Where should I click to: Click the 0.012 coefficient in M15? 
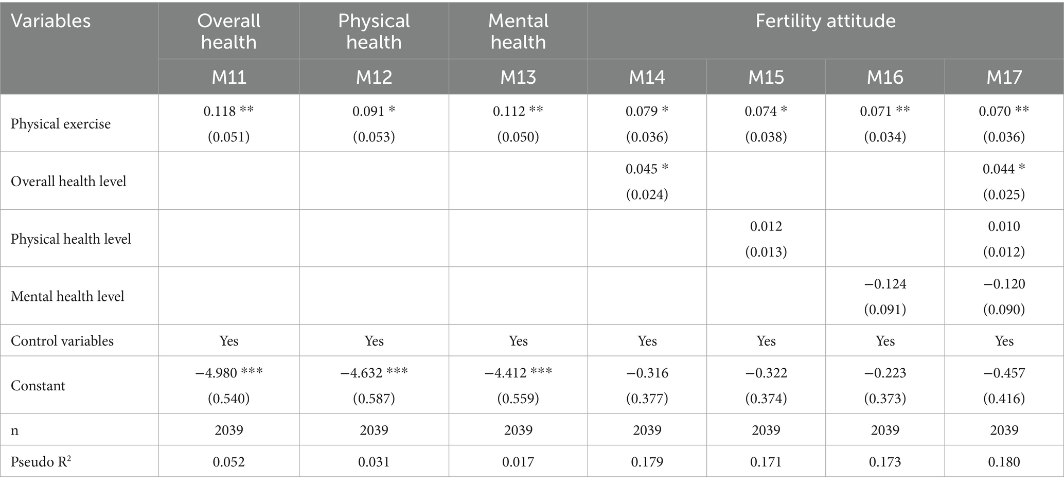(x=766, y=226)
